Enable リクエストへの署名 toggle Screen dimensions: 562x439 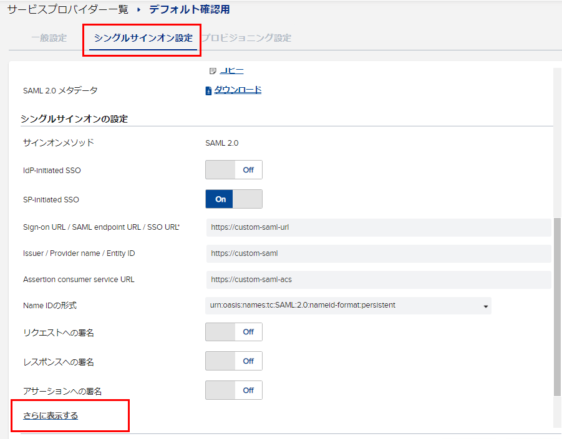234,332
